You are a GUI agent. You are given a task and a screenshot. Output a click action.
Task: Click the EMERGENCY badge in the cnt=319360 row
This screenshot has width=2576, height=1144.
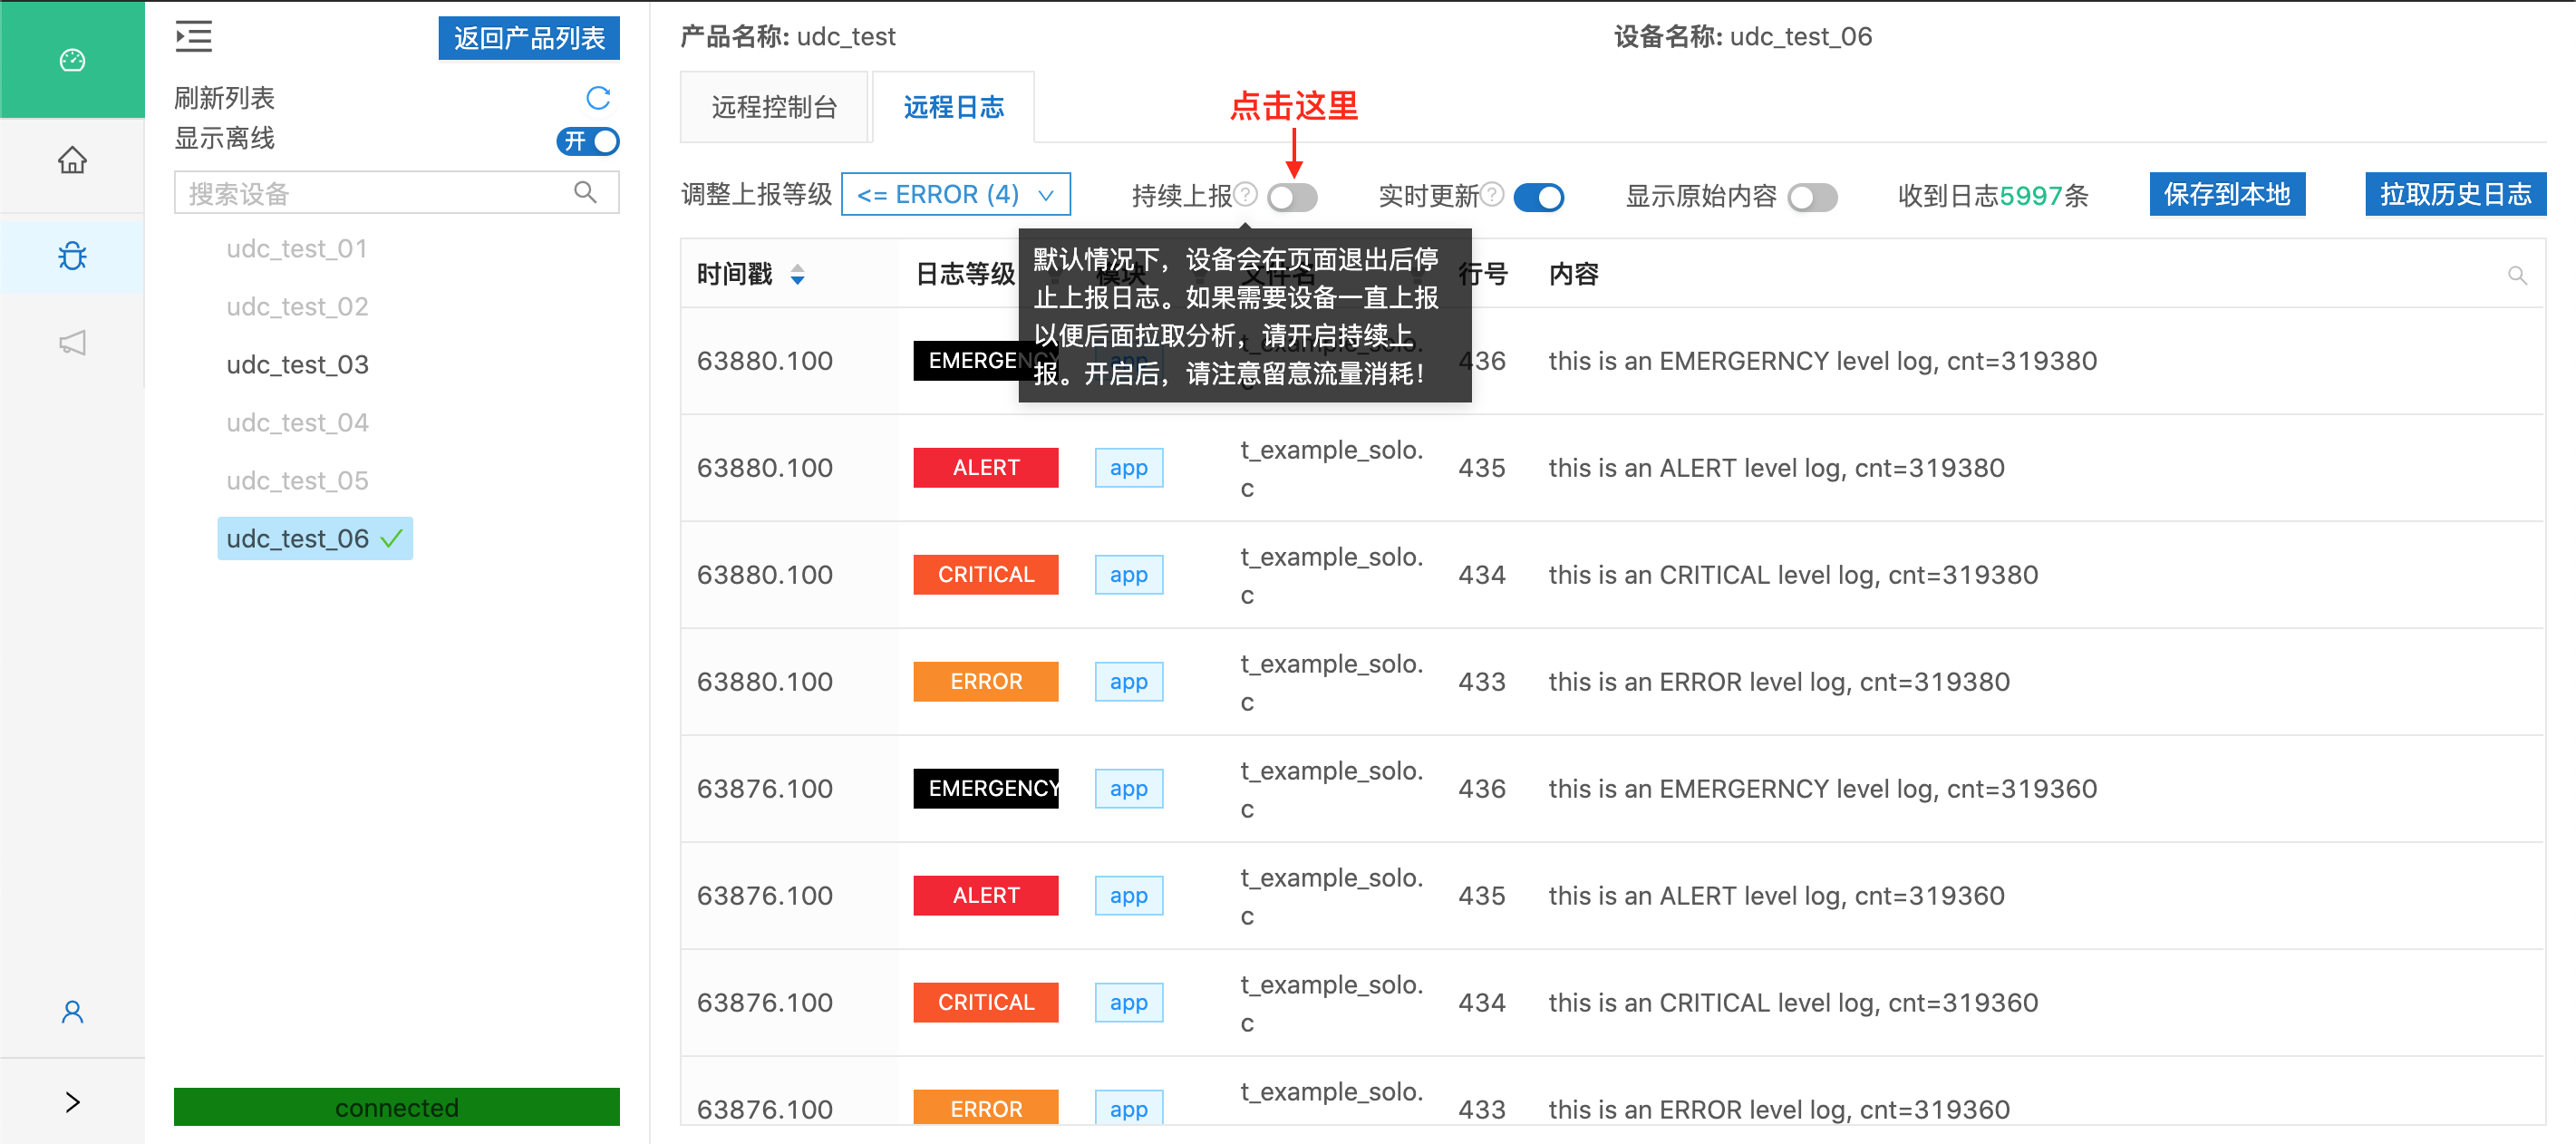(x=986, y=789)
